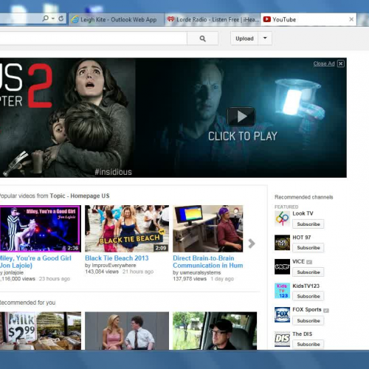
Task: Subscribe to HOT 97
Action: (308, 248)
